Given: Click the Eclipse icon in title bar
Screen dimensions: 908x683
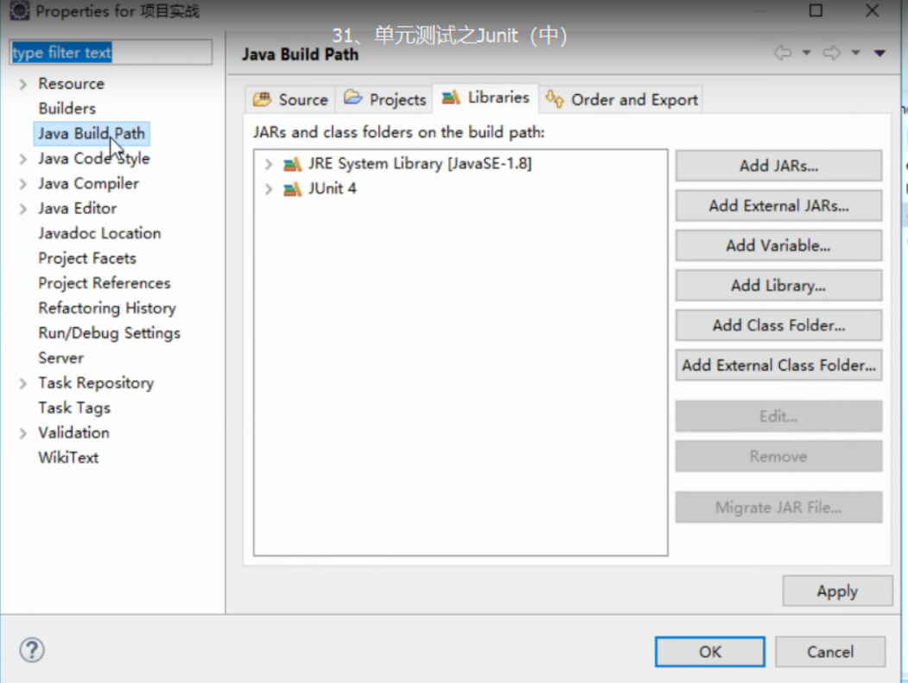Looking at the screenshot, I should pyautogui.click(x=19, y=10).
